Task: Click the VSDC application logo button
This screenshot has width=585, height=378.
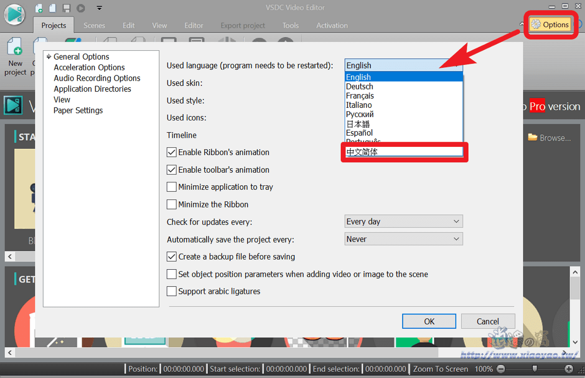Action: [x=15, y=14]
